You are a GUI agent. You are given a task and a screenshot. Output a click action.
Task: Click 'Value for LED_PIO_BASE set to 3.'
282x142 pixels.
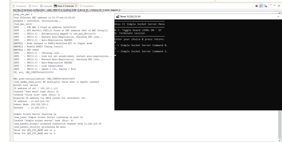coord(35,134)
